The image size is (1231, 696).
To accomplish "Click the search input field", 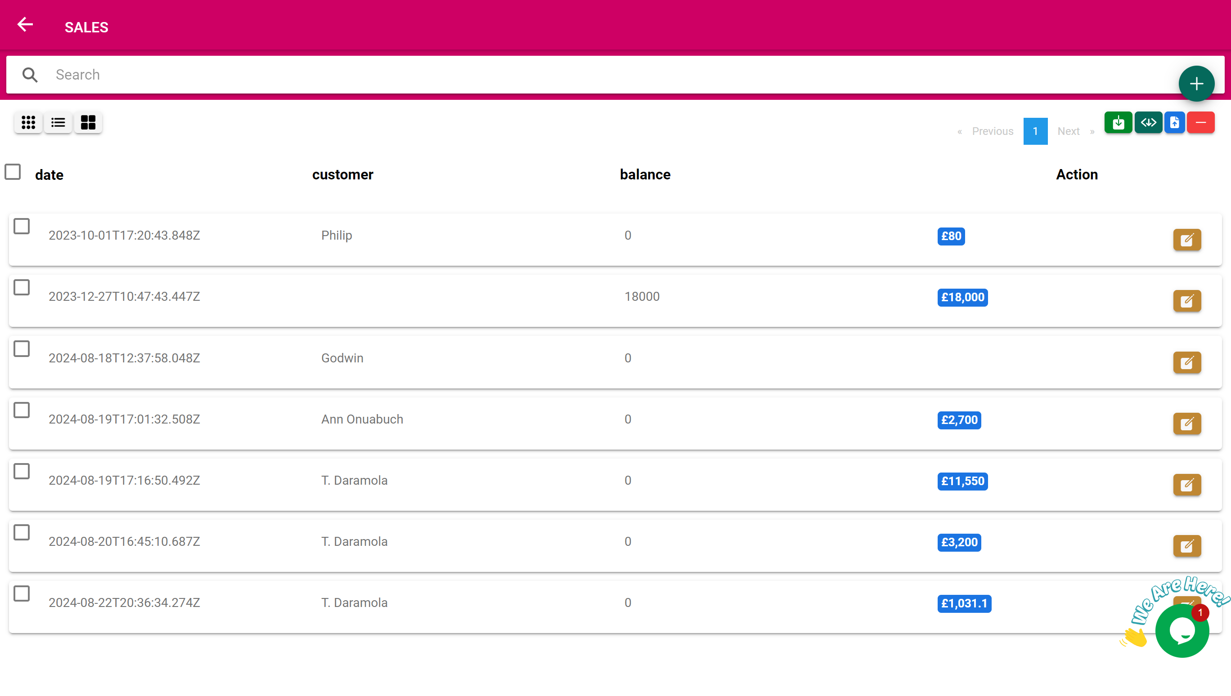I will [615, 74].
